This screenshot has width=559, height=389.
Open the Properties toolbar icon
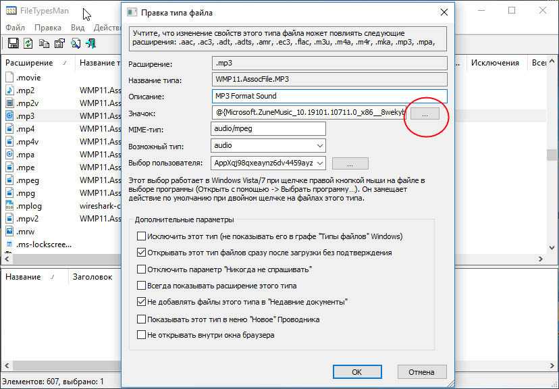(59, 44)
